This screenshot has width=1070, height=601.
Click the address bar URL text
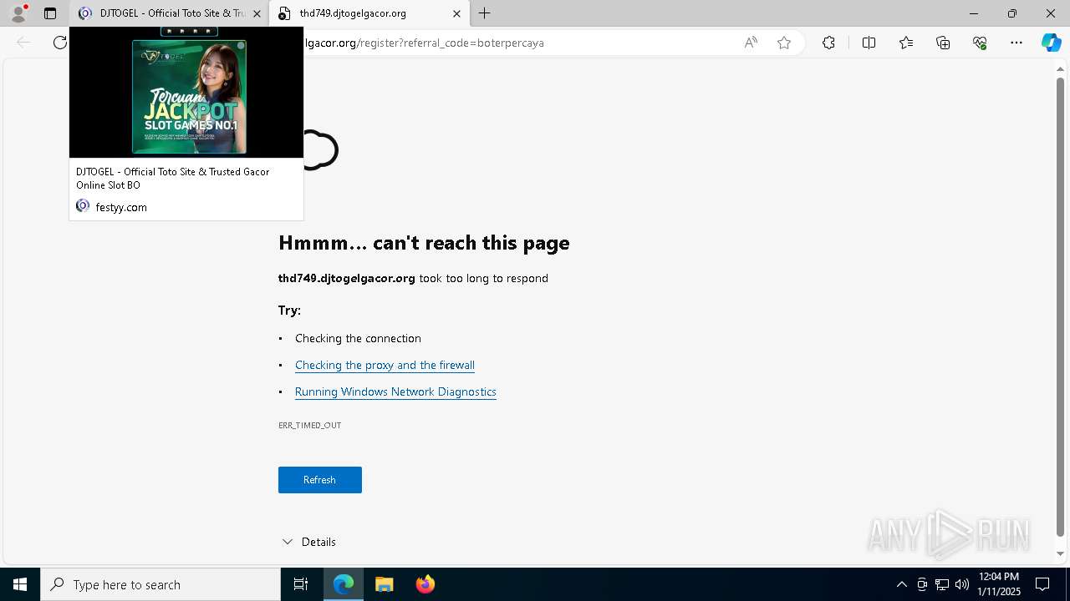tap(424, 43)
